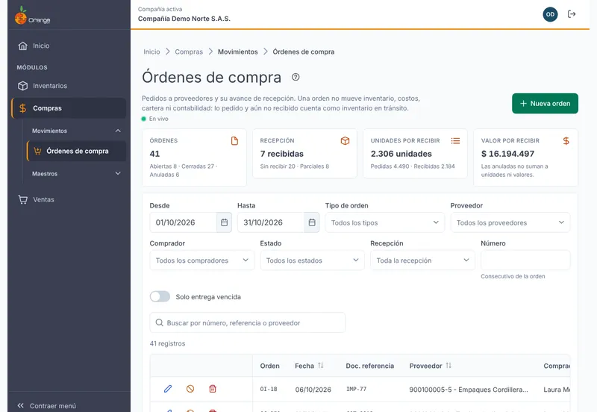Image resolution: width=597 pixels, height=412 pixels.
Task: Click the 2.306 unidades value
Action: (401, 154)
